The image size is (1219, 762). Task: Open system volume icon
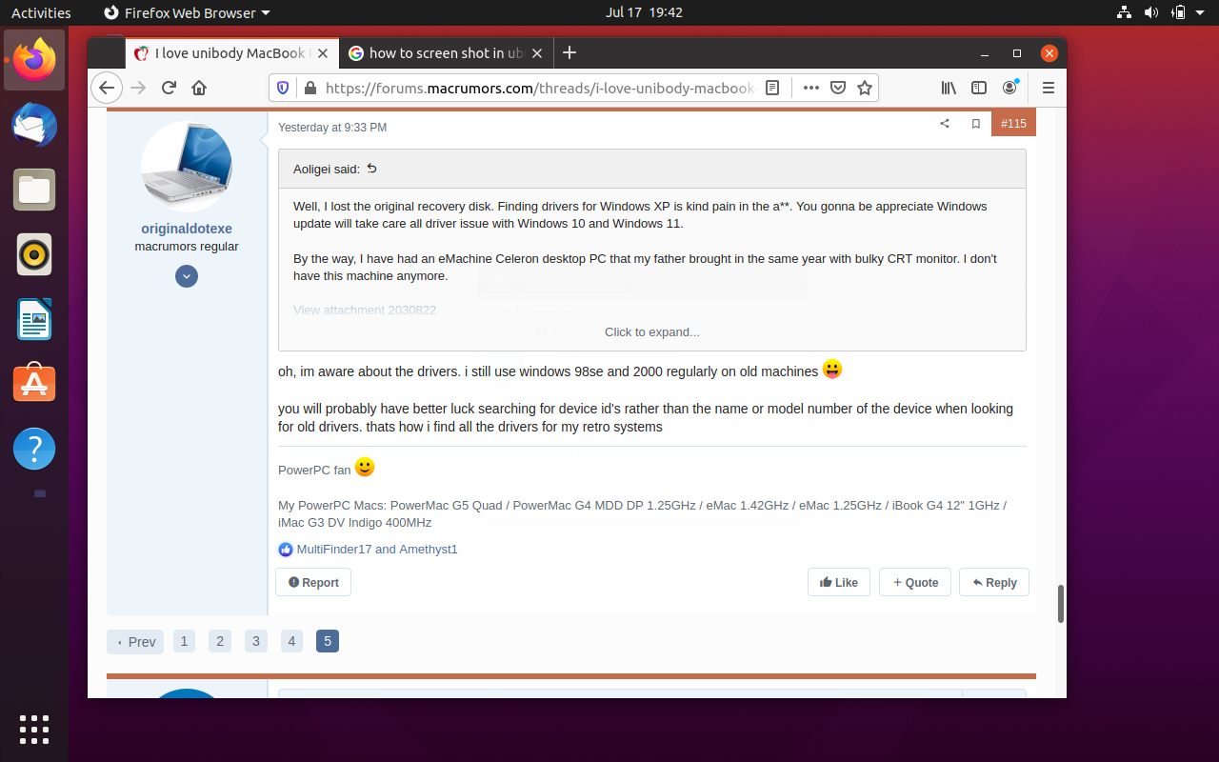pos(1150,12)
